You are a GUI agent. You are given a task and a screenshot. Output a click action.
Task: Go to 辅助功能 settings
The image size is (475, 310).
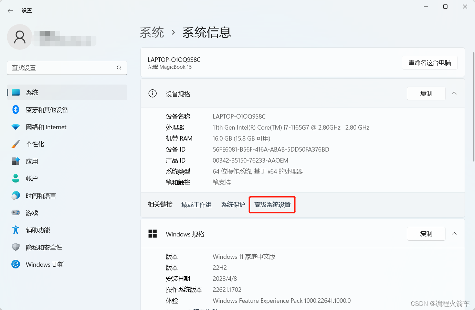tap(67, 230)
